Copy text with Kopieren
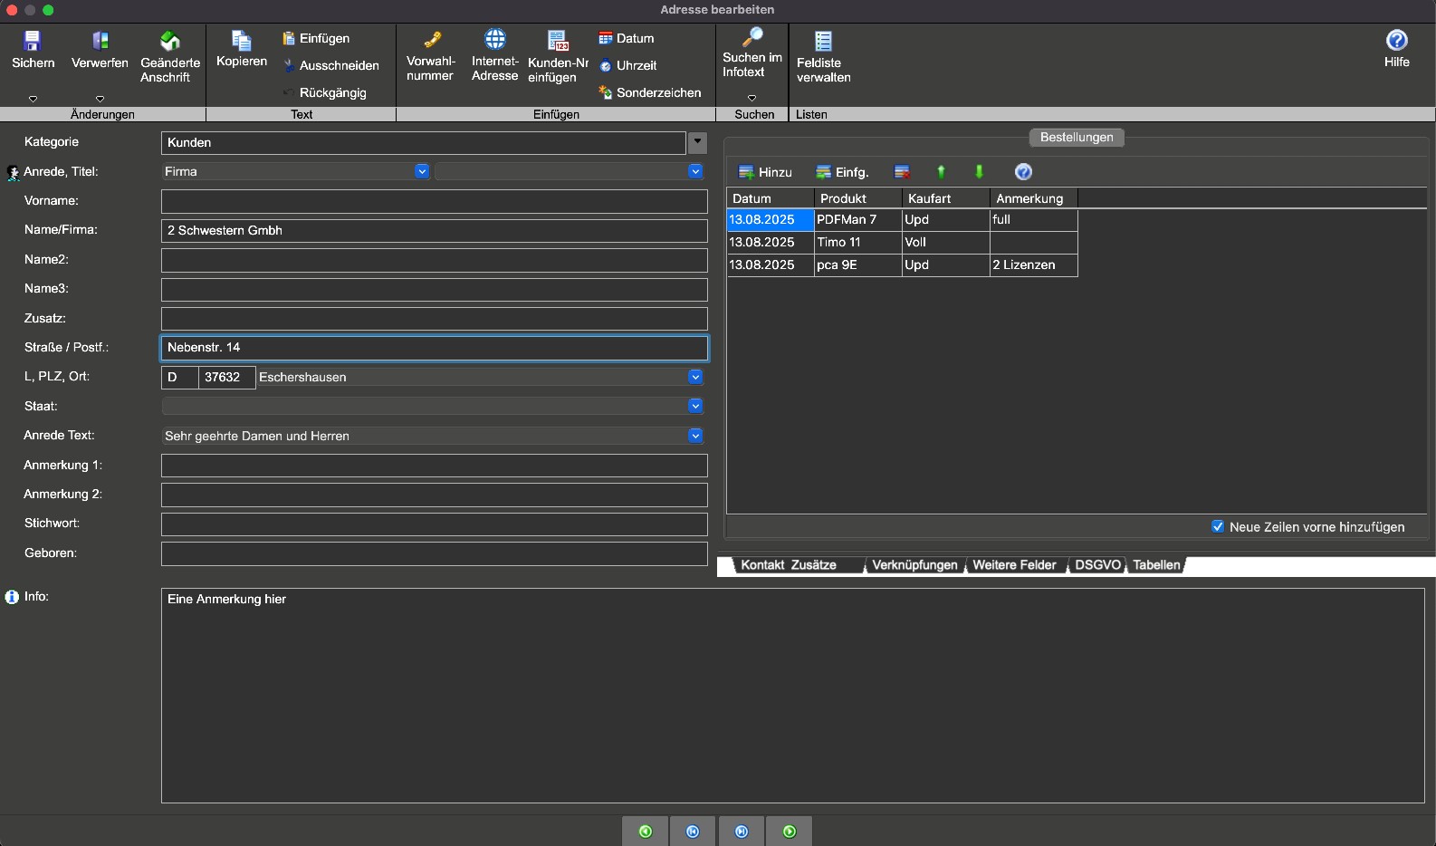 (x=242, y=49)
